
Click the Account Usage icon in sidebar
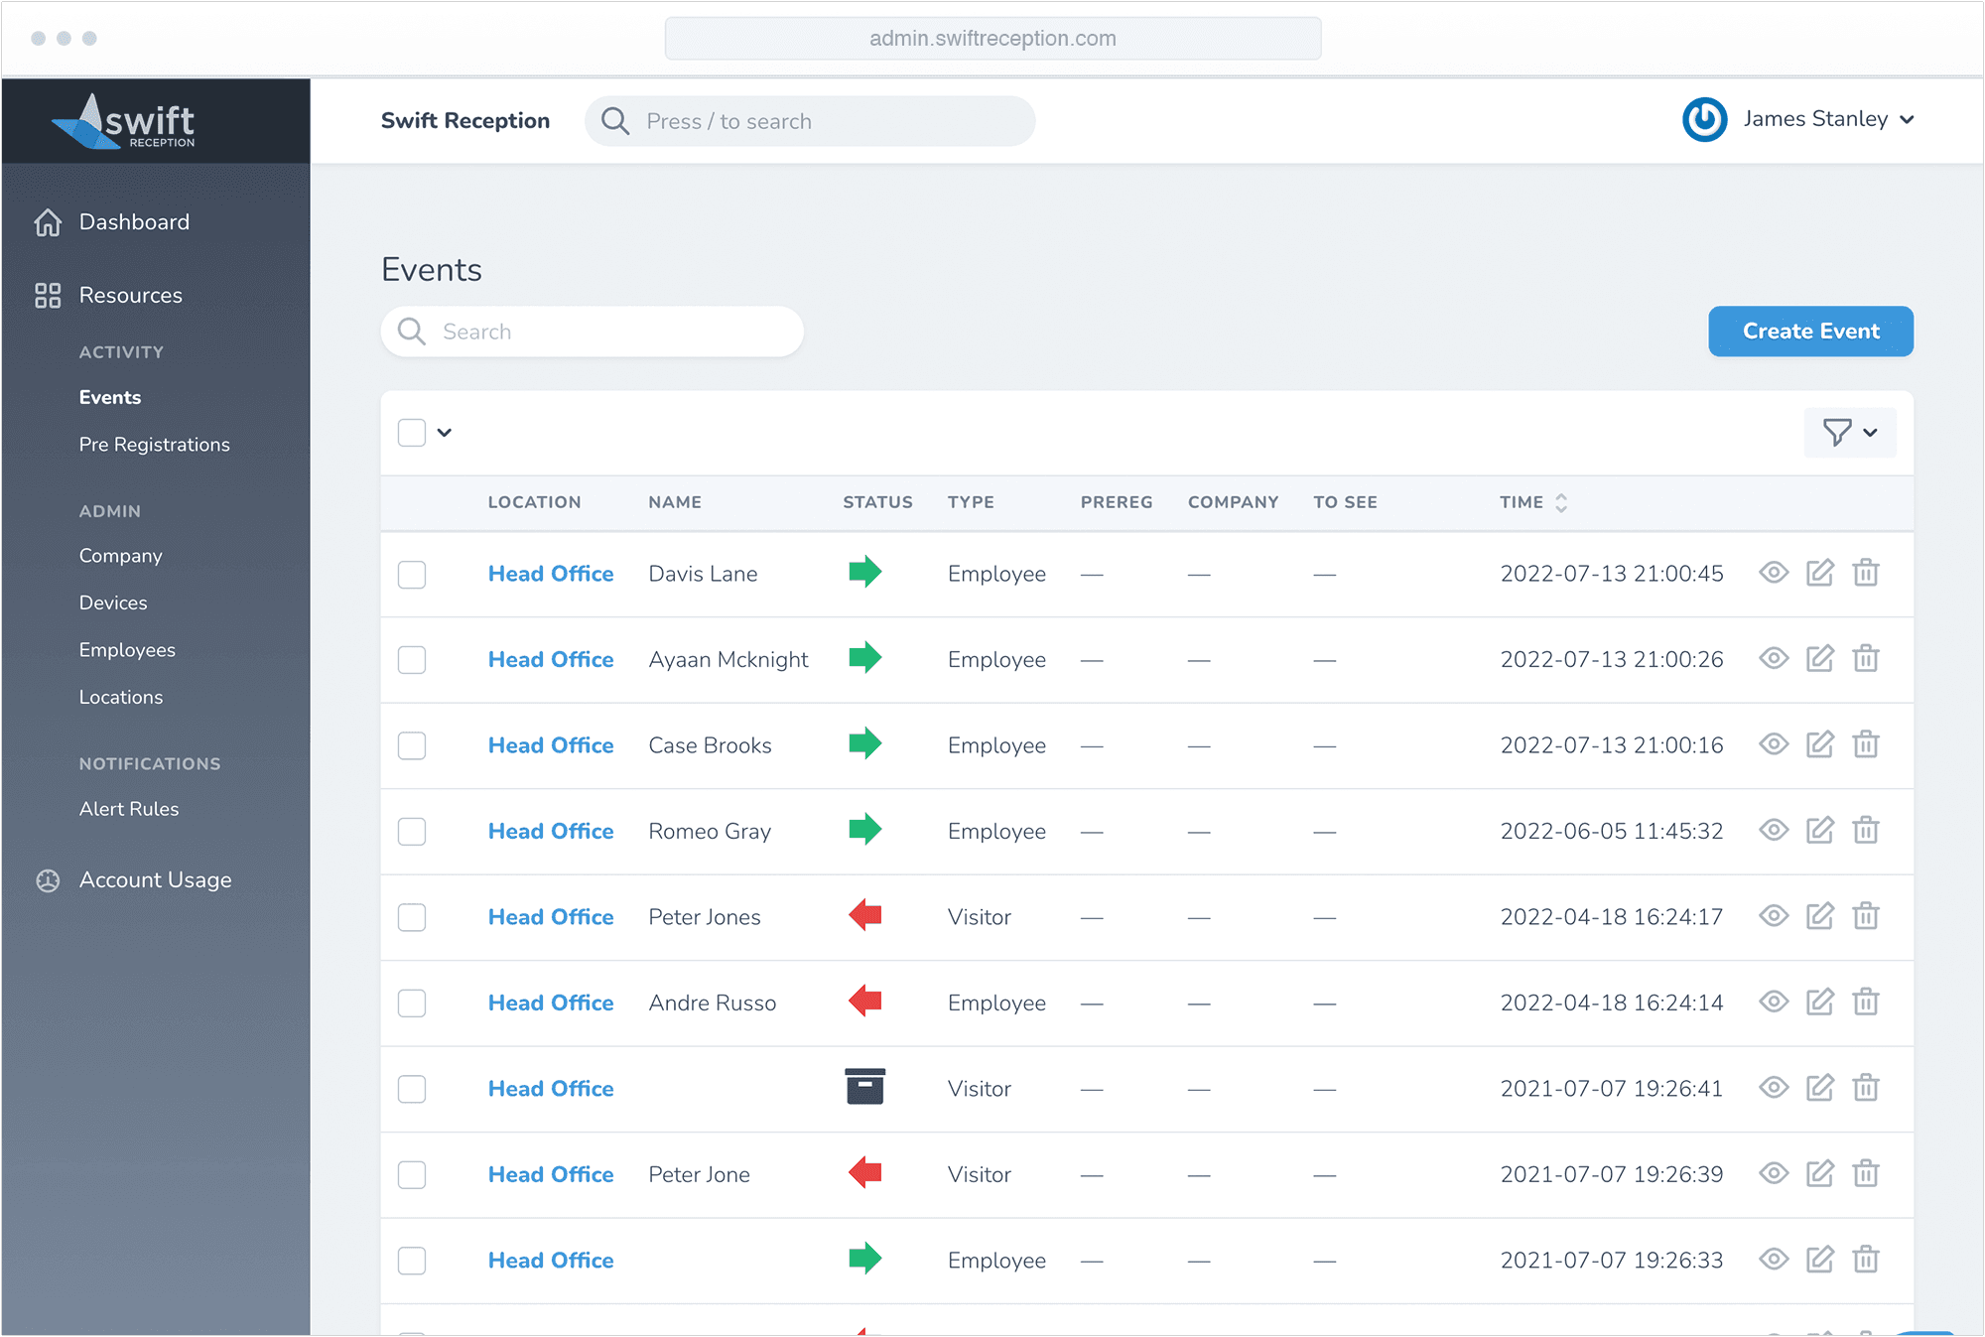pos(48,880)
